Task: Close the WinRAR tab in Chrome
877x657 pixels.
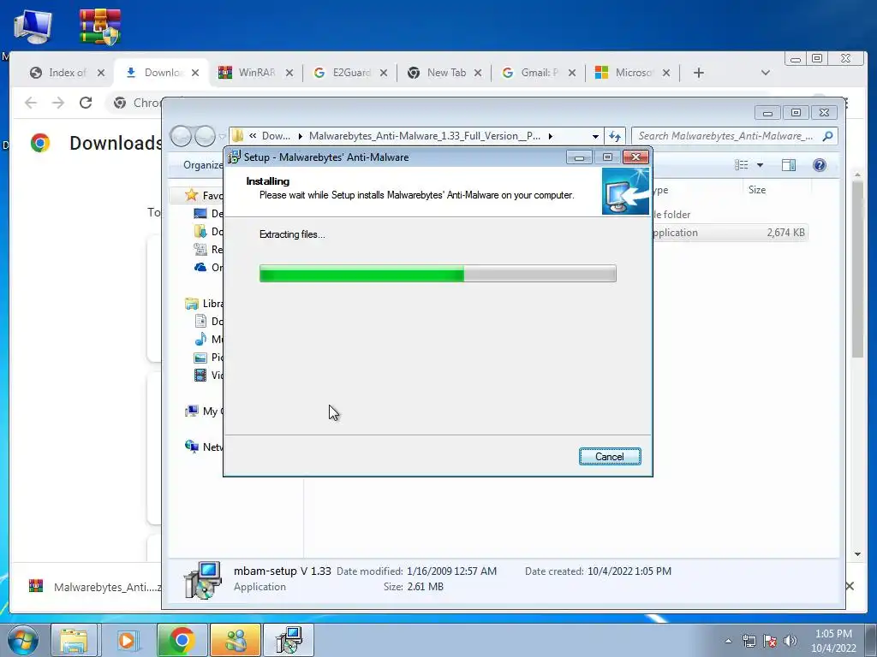Action: (289, 73)
